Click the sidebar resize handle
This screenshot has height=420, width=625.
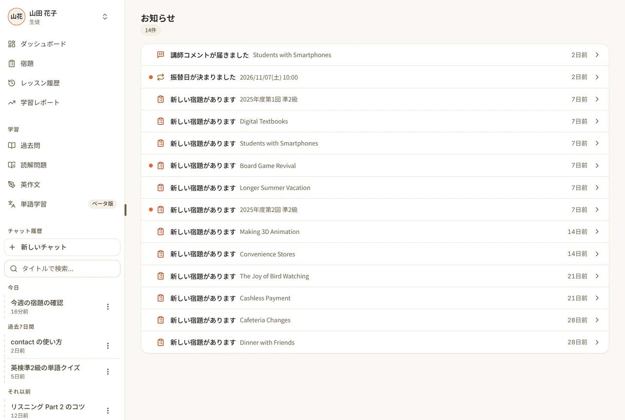pos(125,210)
